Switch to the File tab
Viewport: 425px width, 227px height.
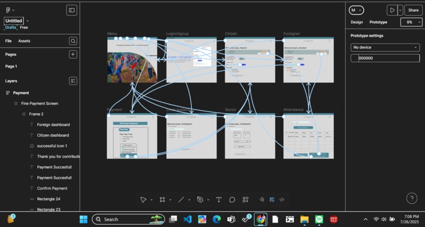[8, 41]
